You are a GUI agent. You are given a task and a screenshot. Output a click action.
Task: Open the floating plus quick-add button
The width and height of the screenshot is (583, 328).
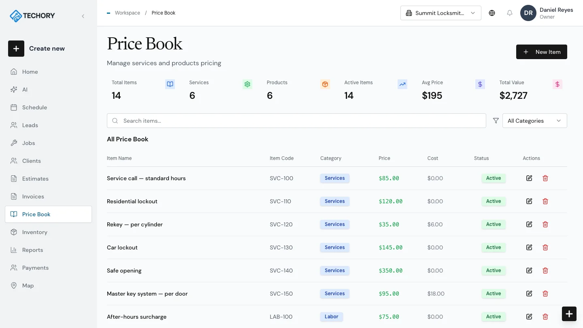(x=569, y=314)
